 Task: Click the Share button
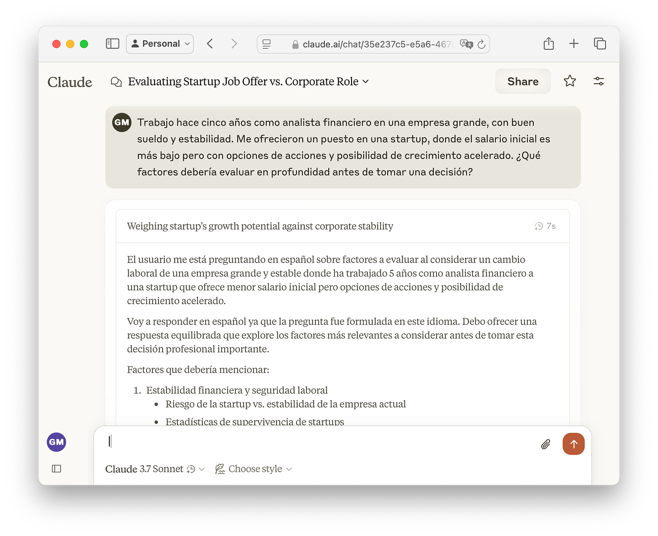click(523, 81)
